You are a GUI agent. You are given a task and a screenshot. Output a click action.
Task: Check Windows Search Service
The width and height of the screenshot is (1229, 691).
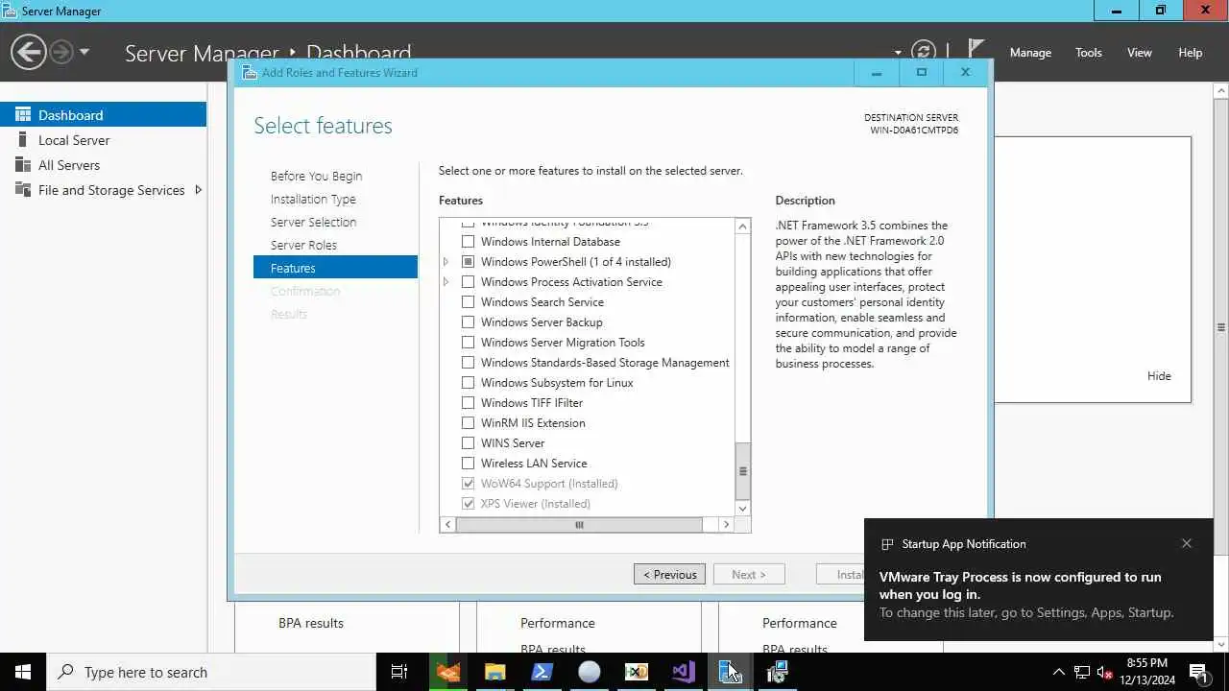(x=469, y=302)
